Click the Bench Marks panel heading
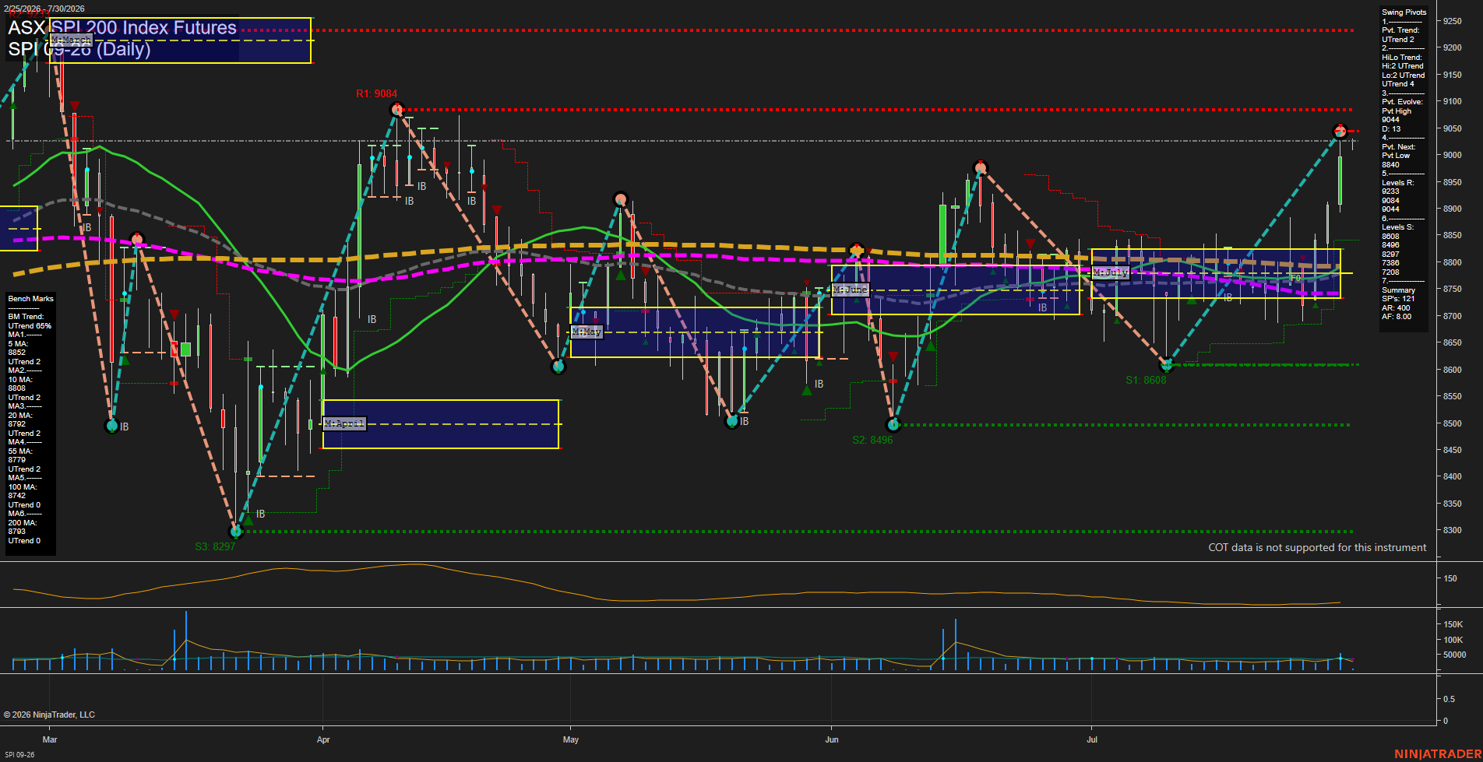This screenshot has width=1483, height=762. pos(31,299)
